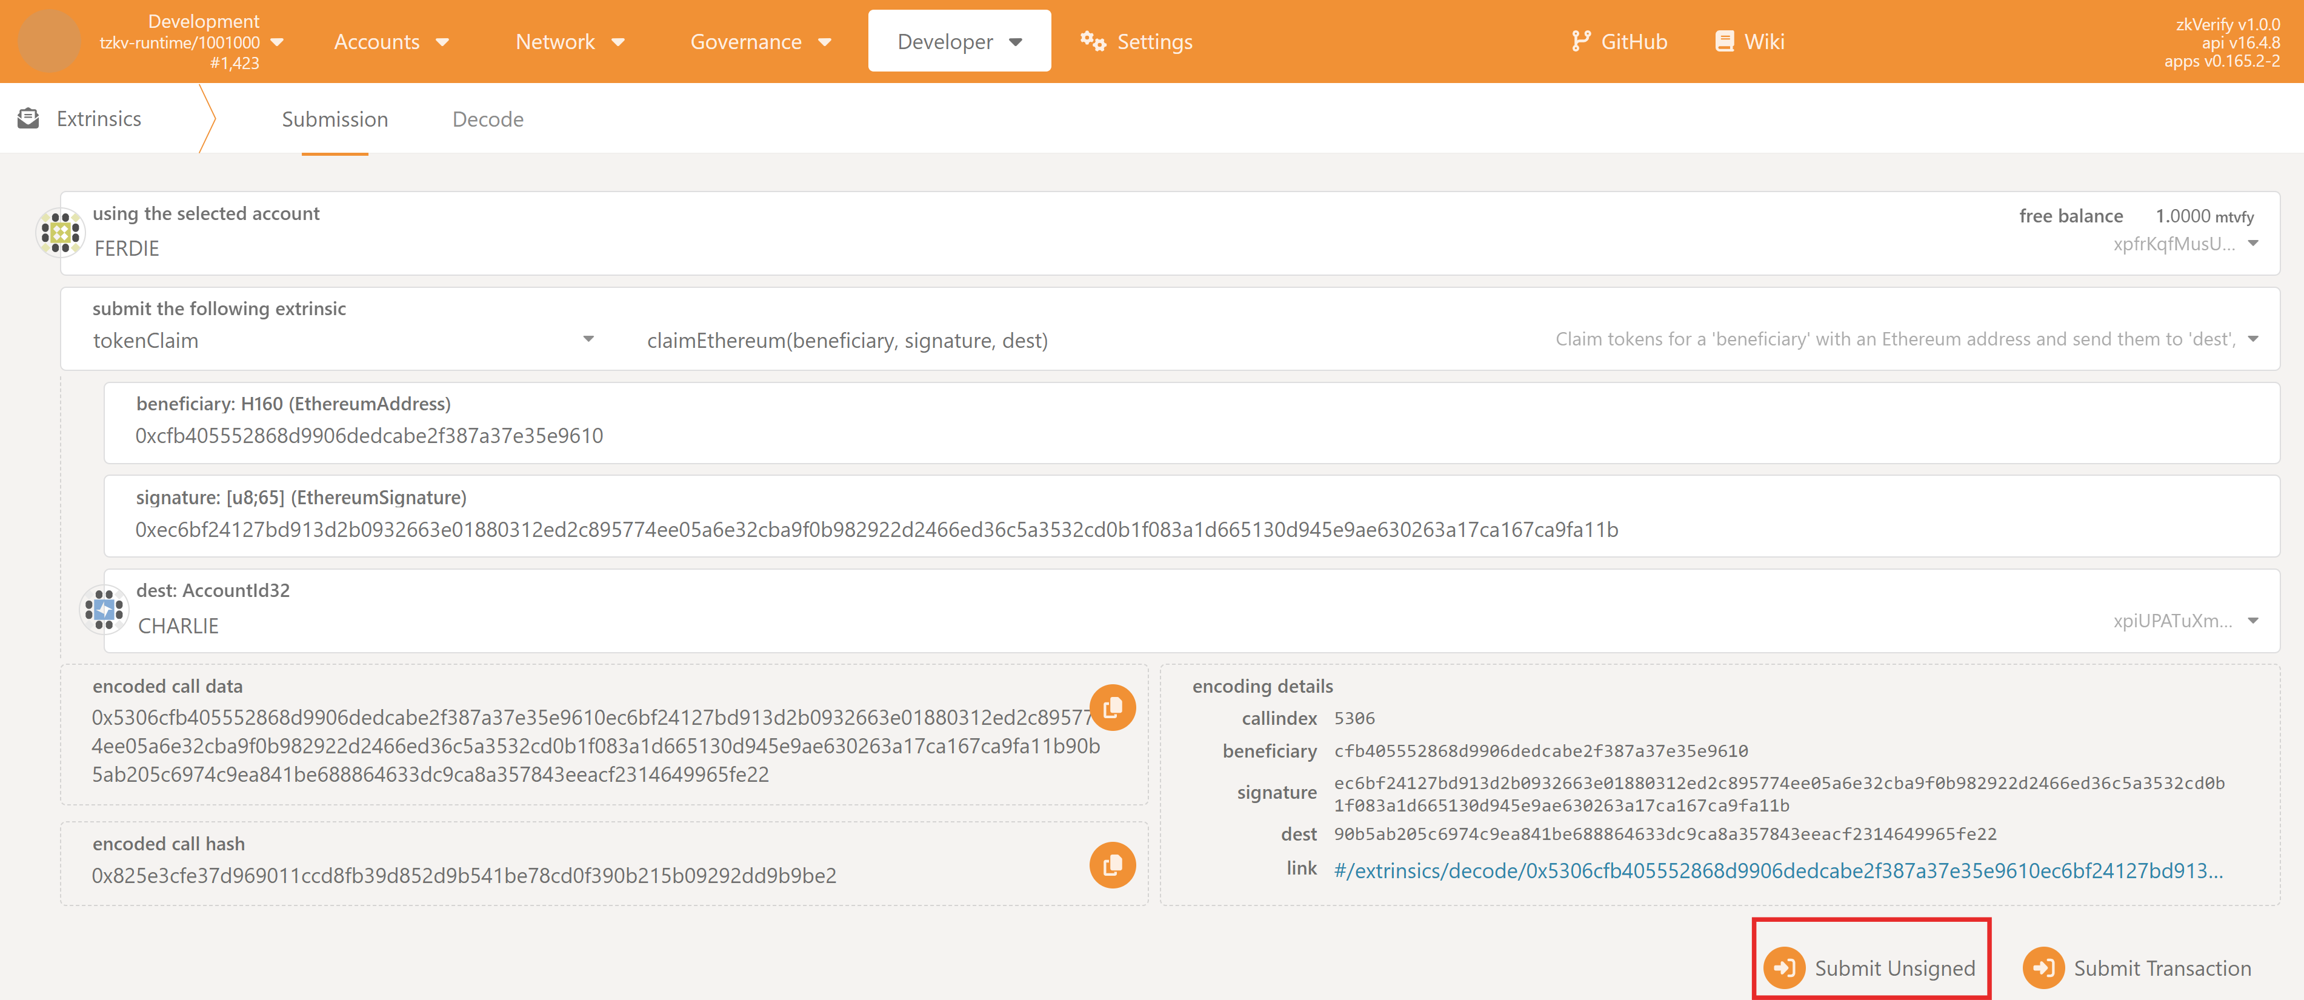Screen dimensions: 2304x1000
Task: Expand the CHARLIE dest account selector
Action: (2252, 621)
